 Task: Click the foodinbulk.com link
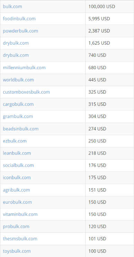(x=19, y=19)
